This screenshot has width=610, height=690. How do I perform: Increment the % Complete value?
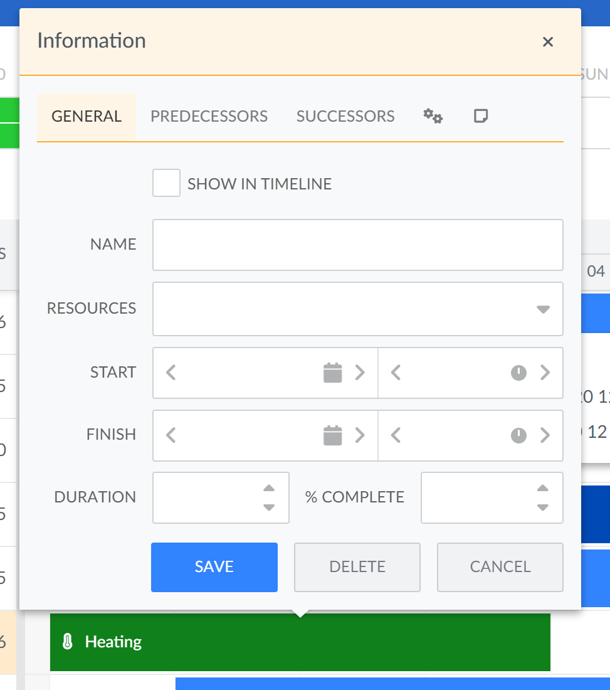pos(543,488)
